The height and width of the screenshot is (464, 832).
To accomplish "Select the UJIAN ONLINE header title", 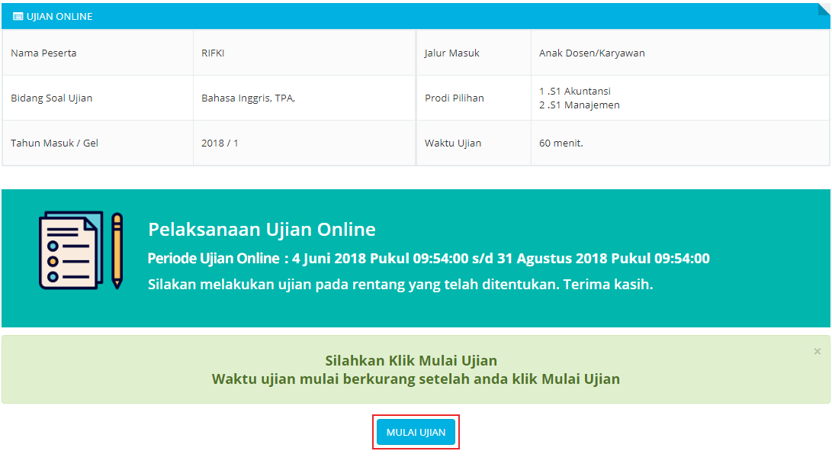I will pos(59,16).
